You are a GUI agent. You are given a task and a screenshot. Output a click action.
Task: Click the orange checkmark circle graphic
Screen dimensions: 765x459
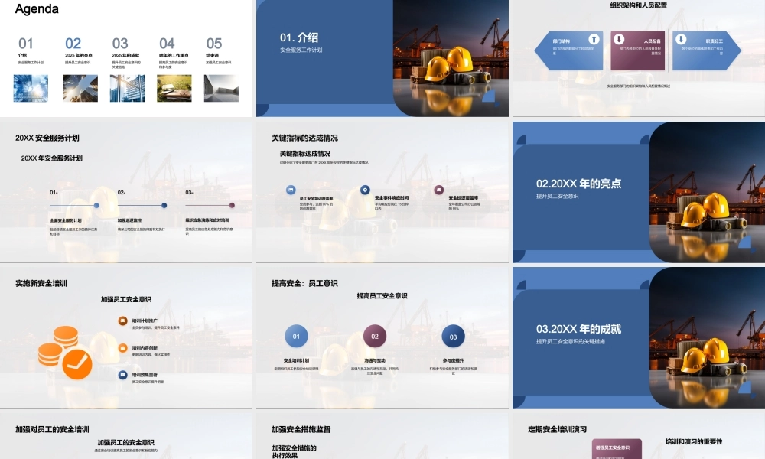coord(77,364)
